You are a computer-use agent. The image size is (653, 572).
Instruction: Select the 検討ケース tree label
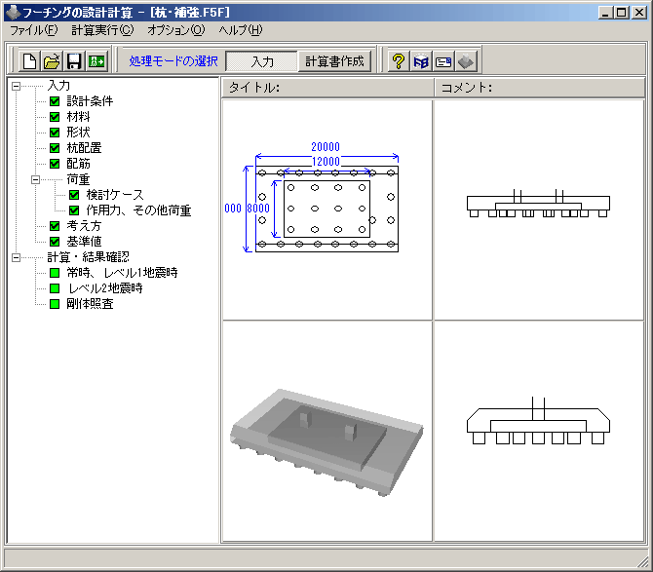115,195
